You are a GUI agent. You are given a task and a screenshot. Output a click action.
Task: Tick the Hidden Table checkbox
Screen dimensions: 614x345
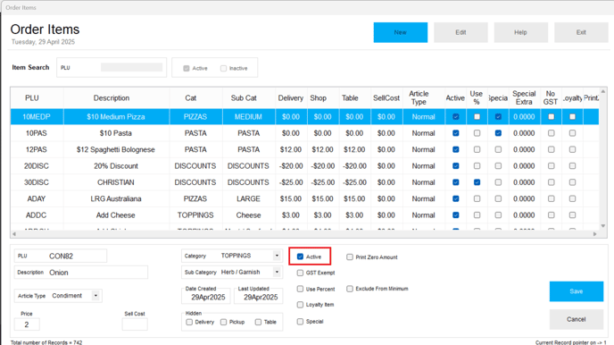pos(258,322)
